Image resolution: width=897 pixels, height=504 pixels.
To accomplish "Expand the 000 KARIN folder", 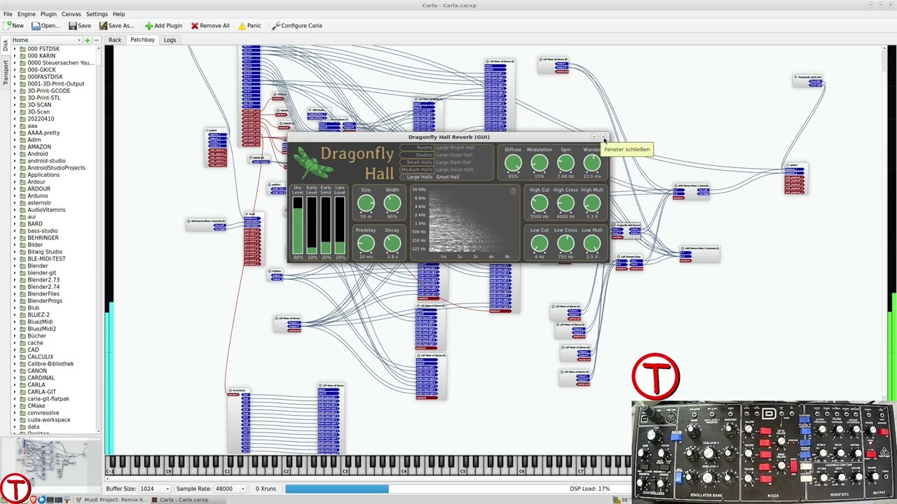I will click(x=15, y=56).
